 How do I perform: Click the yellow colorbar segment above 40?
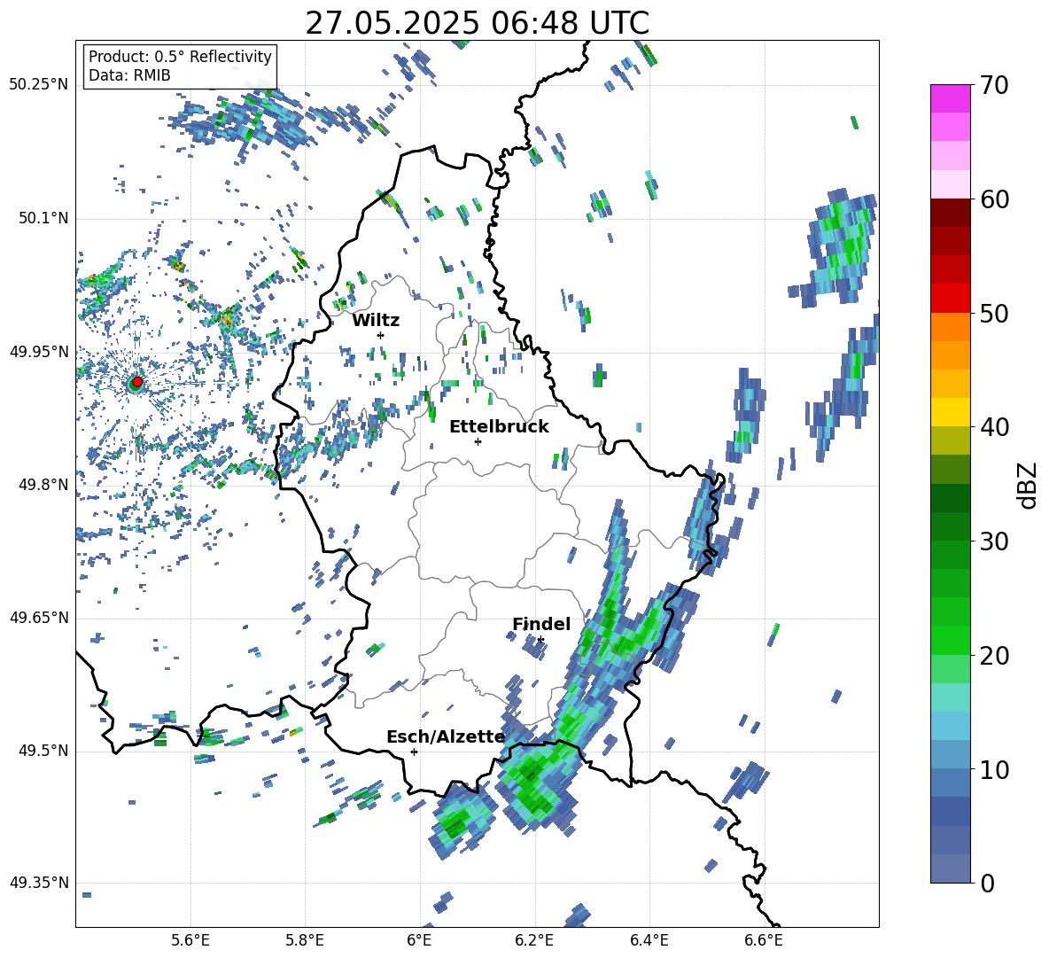point(950,412)
